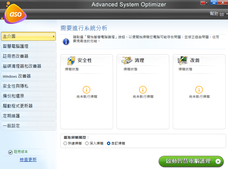Open 備份和還原 sidebar section

pos(28,96)
